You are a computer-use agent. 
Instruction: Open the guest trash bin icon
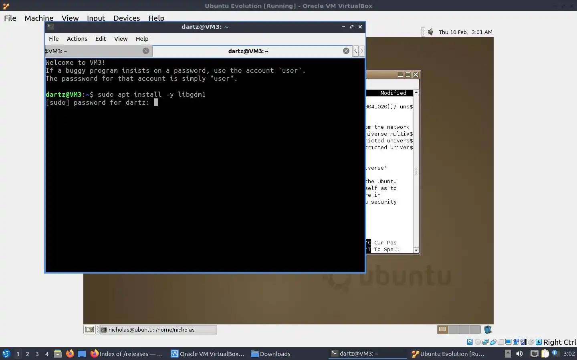488,330
